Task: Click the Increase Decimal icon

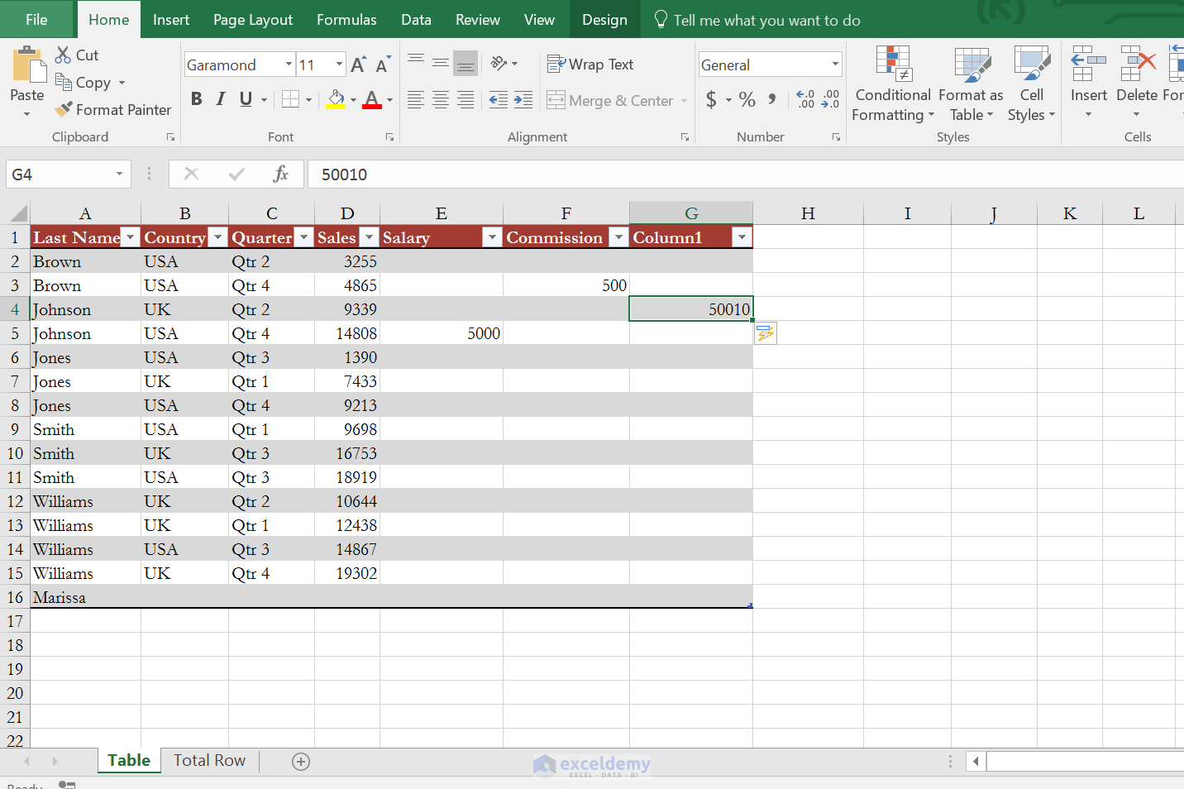Action: 804,99
